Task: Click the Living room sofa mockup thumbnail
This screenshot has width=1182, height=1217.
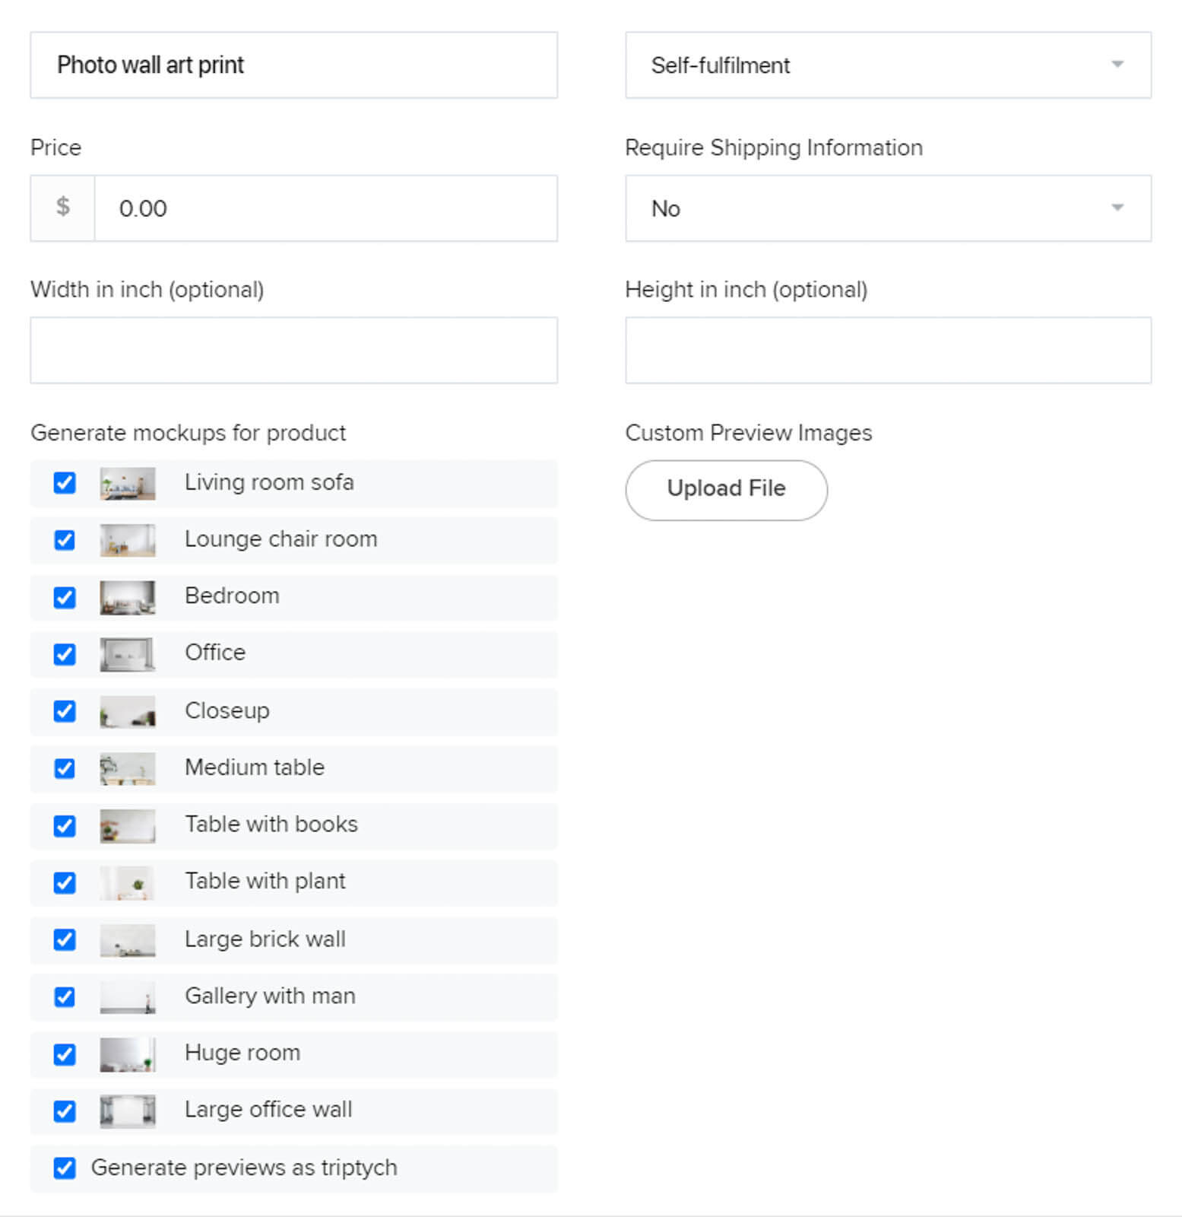Action: (x=128, y=484)
